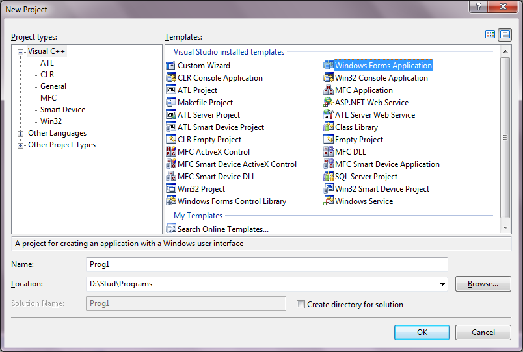Click the templates list scrollbar thumb

505,137
